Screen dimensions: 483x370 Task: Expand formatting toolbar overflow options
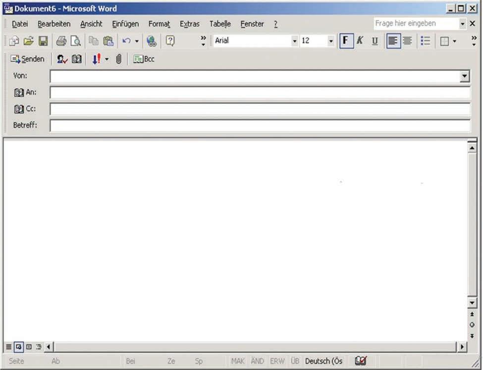474,41
